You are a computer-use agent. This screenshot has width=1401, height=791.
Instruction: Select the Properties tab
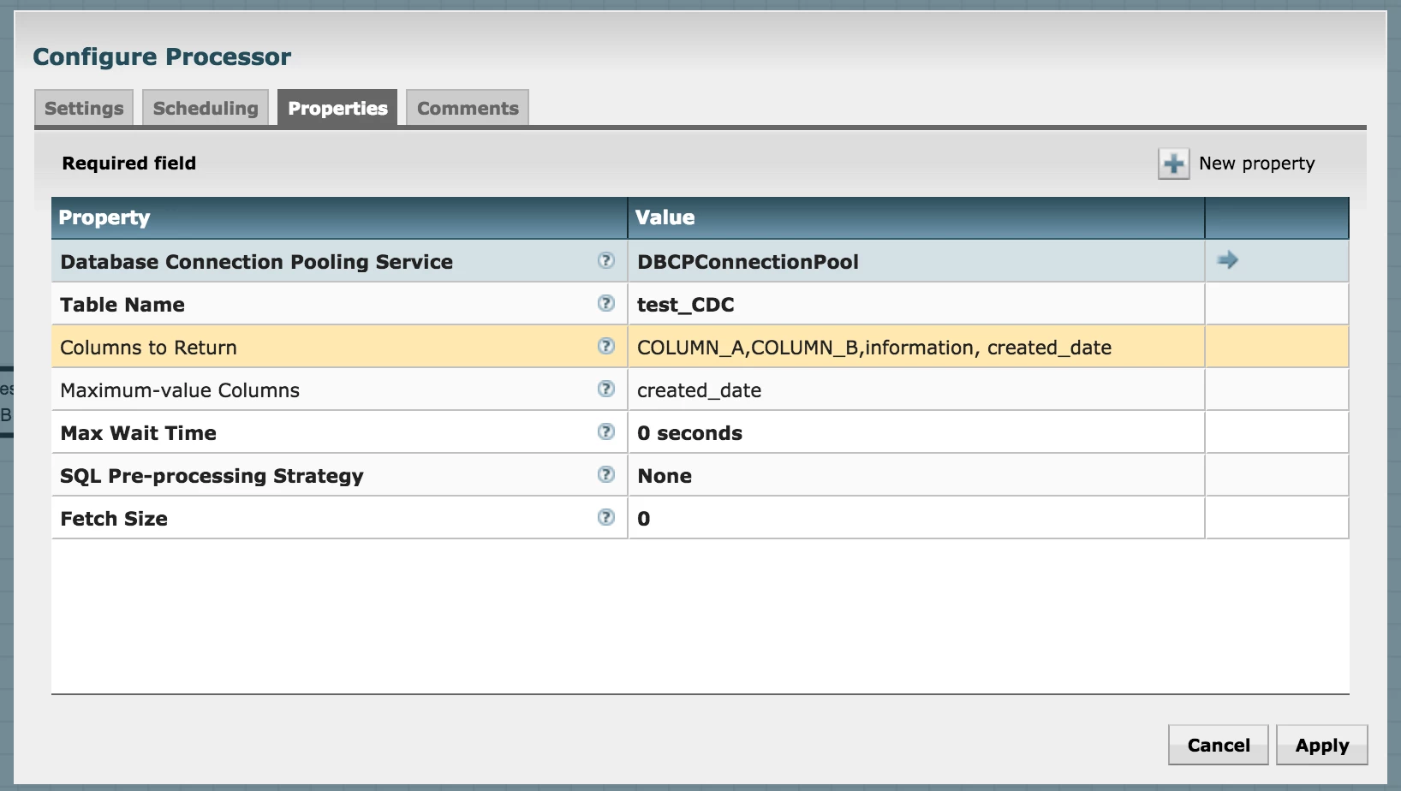(x=337, y=108)
